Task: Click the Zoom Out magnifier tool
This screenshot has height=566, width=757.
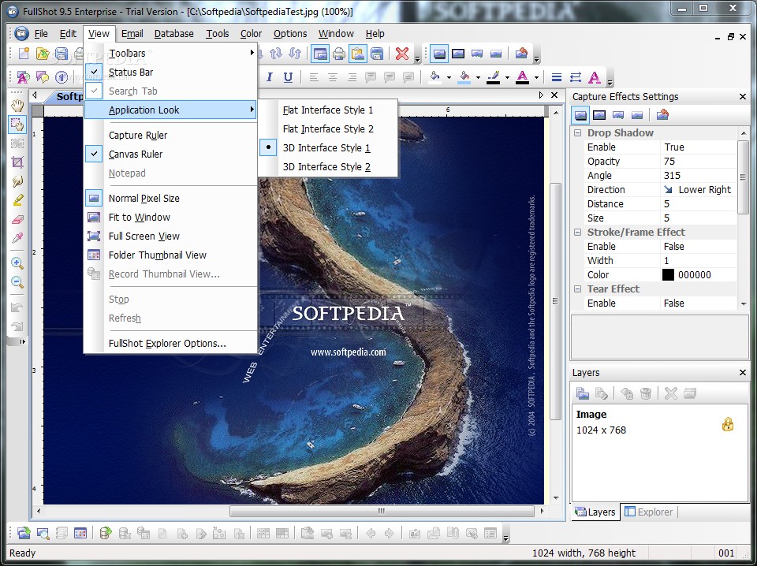Action: pyautogui.click(x=17, y=282)
